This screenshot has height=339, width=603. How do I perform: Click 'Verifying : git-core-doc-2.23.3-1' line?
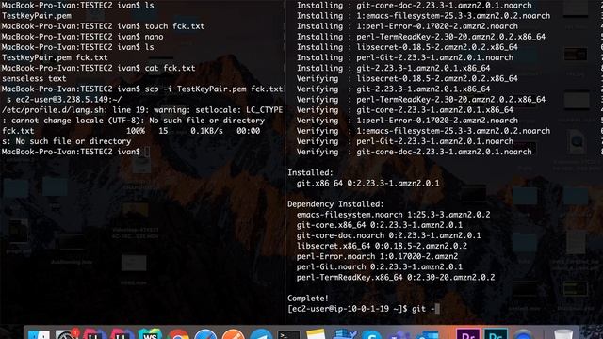414,152
